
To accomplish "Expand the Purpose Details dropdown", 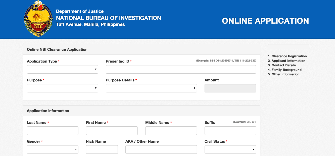I will (151, 88).
